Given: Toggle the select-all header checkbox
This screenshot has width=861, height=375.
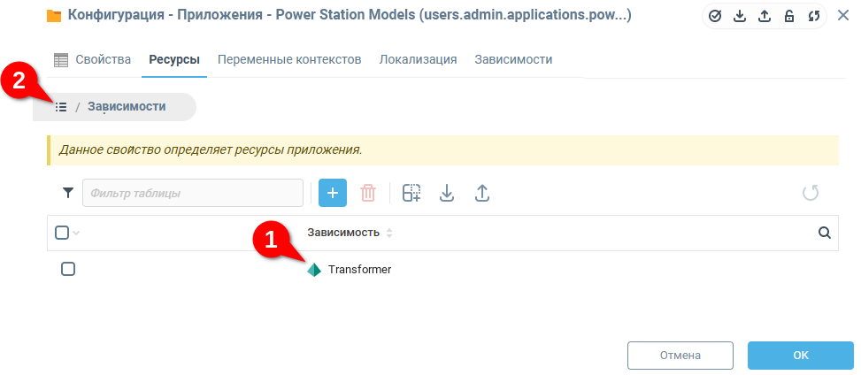Looking at the screenshot, I should coord(62,233).
